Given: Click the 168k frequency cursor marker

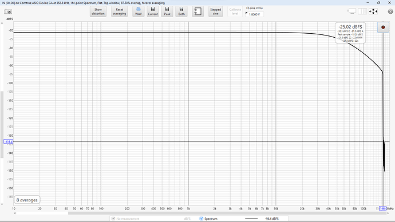Looking at the screenshot, I should pos(382,208).
